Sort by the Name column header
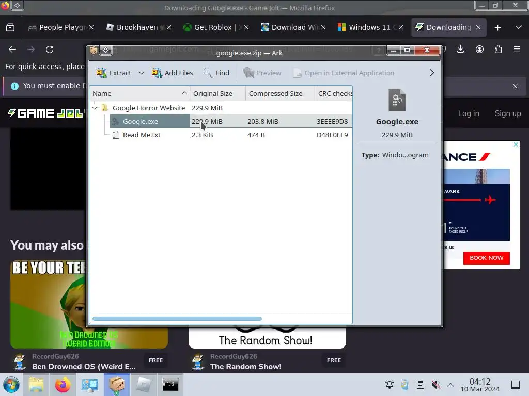Image resolution: width=529 pixels, height=396 pixels. 139,93
